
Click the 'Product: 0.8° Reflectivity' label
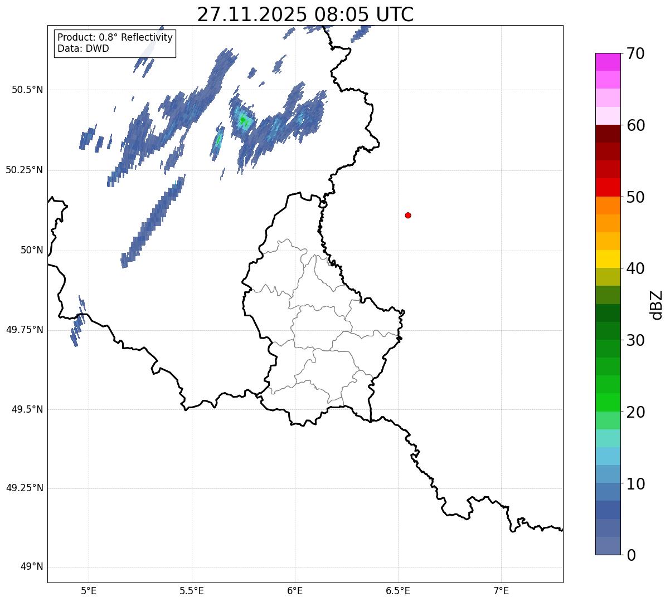click(x=115, y=37)
